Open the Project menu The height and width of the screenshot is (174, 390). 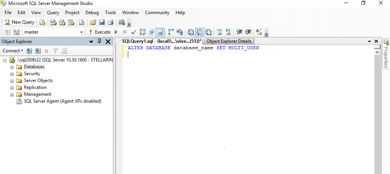(73, 13)
